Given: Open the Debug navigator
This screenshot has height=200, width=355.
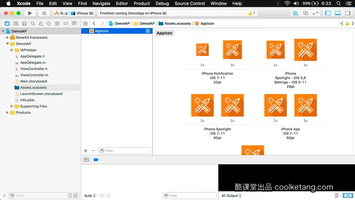Looking at the screenshot, I should tap(57, 23).
